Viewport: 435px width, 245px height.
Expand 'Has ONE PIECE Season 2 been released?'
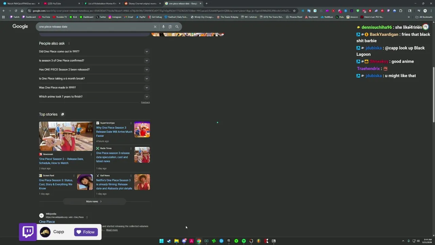[x=94, y=69]
